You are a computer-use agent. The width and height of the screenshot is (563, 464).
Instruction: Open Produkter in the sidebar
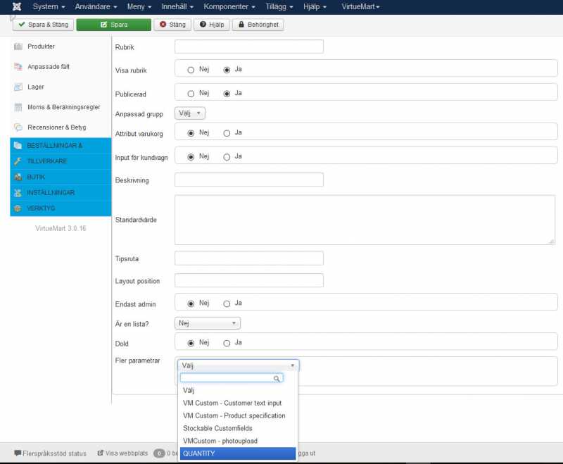42,46
